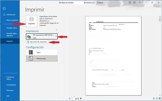Screen dimensions: 162x101
Task: Click the print preview page thumbnail
Action: point(113,56)
